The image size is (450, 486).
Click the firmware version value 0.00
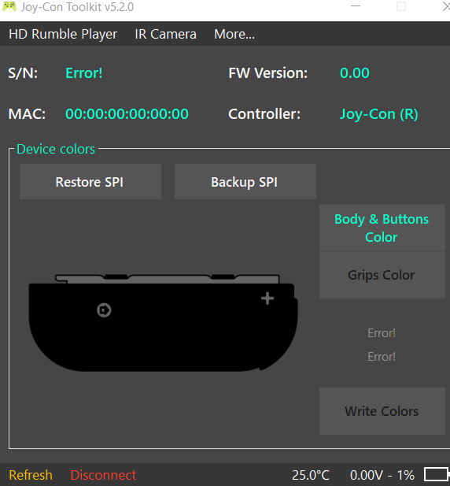355,73
